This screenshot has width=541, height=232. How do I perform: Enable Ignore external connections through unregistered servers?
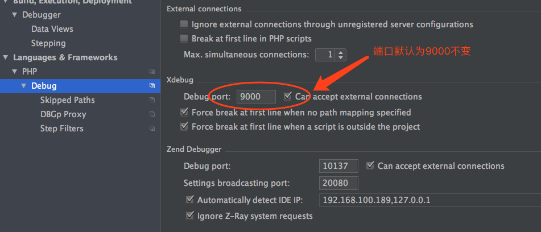click(184, 24)
